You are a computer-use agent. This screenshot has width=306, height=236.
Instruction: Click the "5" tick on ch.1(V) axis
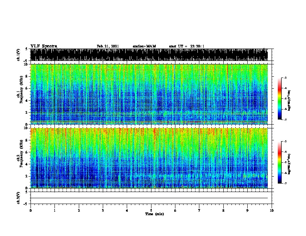pyautogui.click(x=27, y=49)
